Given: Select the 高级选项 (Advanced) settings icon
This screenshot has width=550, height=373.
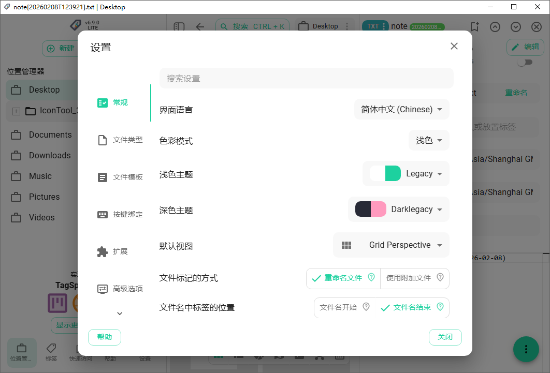Looking at the screenshot, I should pos(103,289).
